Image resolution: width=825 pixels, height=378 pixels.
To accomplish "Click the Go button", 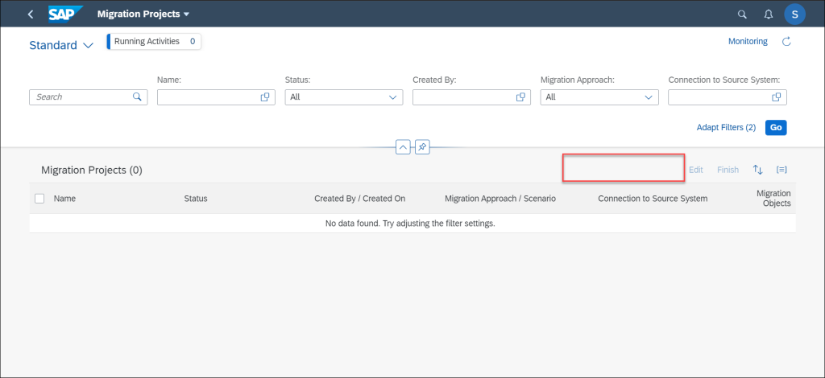I will click(776, 128).
